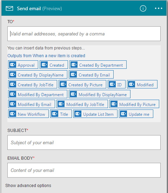Insert the Modified By JobTitle token
The width and height of the screenshot is (168, 193).
coord(82,104)
